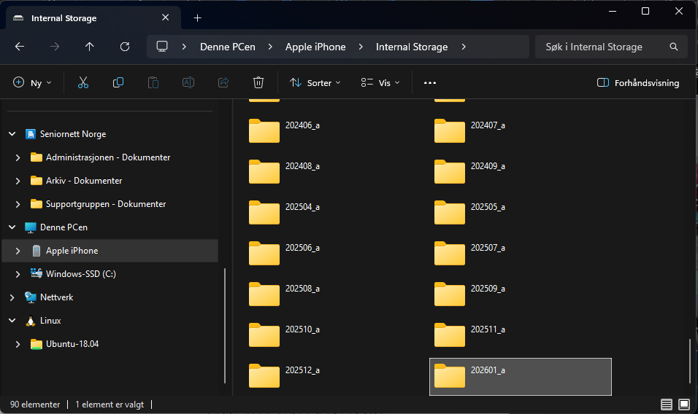Switch to details view in status bar
The height and width of the screenshot is (414, 698).
click(x=667, y=404)
